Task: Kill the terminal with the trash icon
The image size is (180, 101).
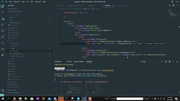Action: coord(170,61)
